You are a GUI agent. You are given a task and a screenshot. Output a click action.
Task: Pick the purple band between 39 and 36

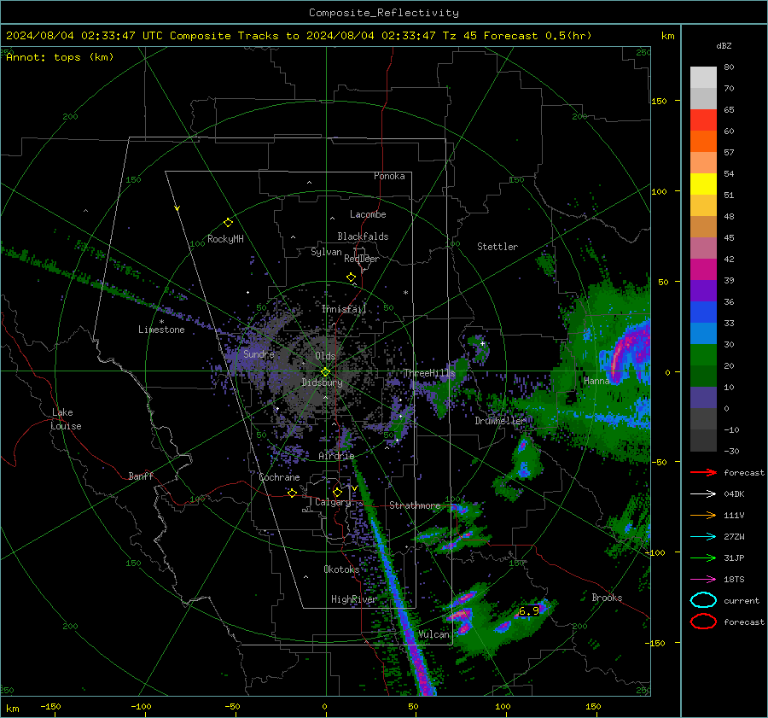pyautogui.click(x=703, y=290)
